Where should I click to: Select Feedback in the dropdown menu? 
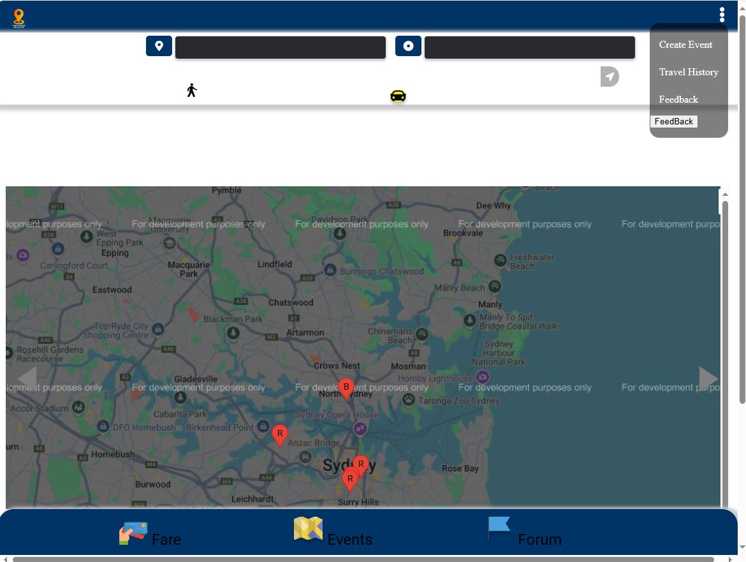coord(678,100)
